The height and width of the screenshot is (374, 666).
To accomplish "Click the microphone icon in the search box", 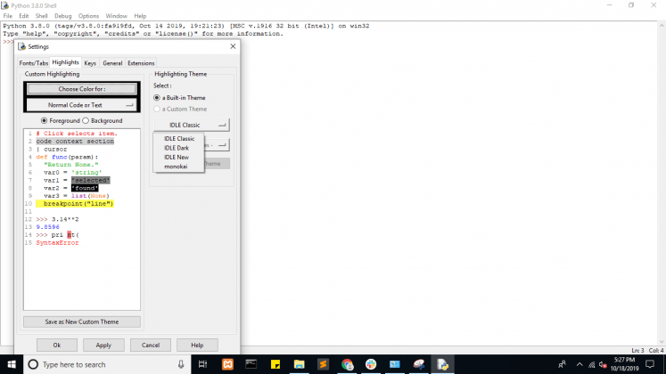I will [181, 364].
